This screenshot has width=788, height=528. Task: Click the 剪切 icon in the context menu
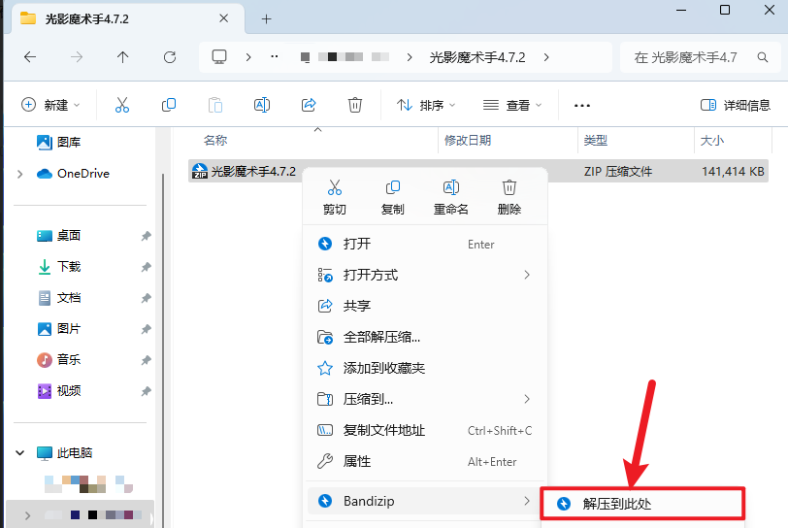point(335,187)
